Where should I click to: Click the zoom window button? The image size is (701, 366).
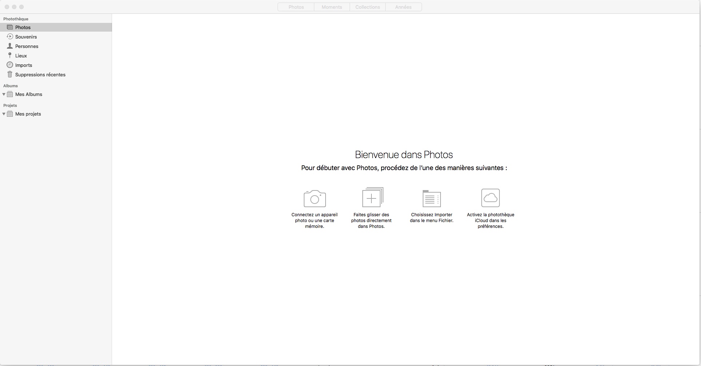(21, 7)
